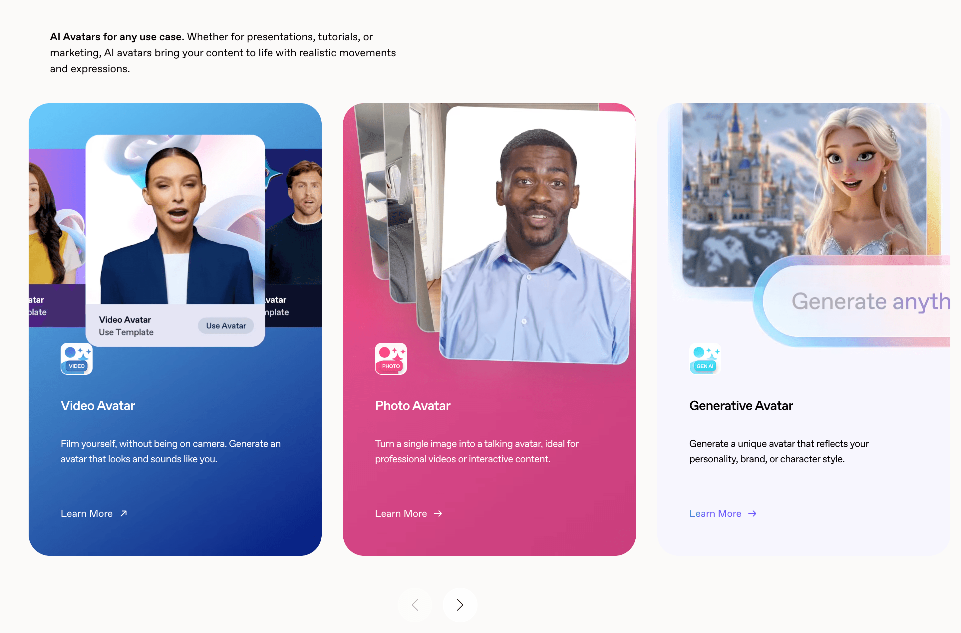This screenshot has height=633, width=961.
Task: Click the PHOTO badge icon on Photo Avatar card
Action: (x=390, y=358)
